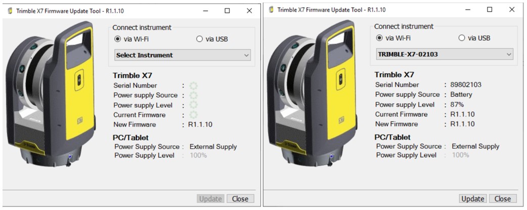Click Close button in left window
The width and height of the screenshot is (527, 210).
(240, 199)
